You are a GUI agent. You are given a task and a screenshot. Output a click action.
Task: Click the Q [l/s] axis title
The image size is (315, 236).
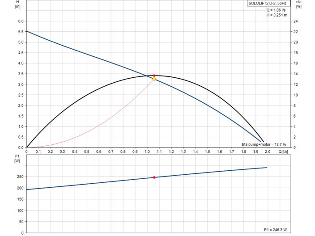click(x=283, y=152)
